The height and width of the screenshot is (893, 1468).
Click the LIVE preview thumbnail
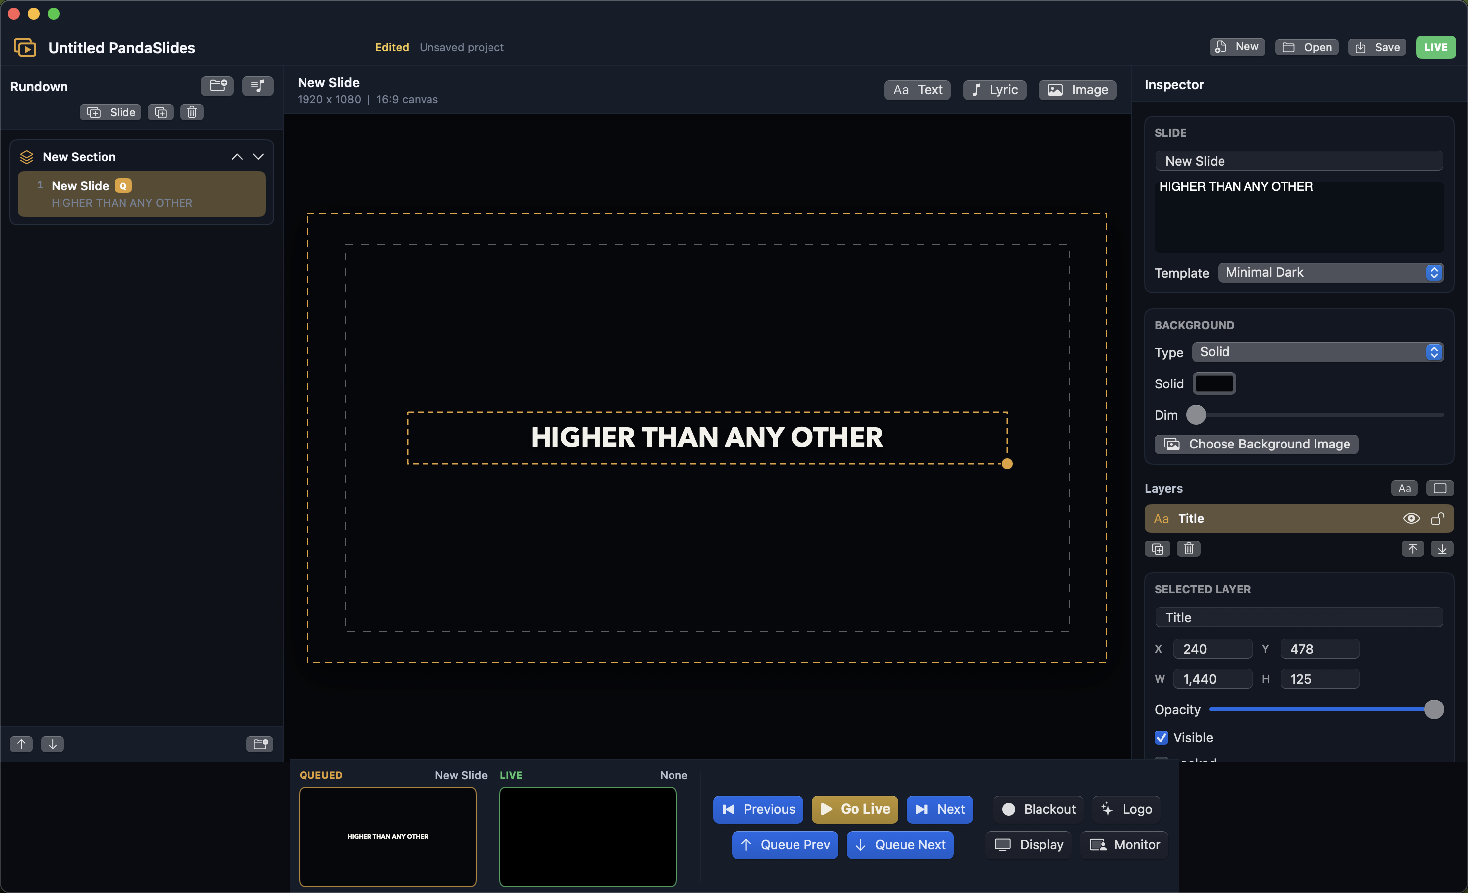[x=587, y=836]
